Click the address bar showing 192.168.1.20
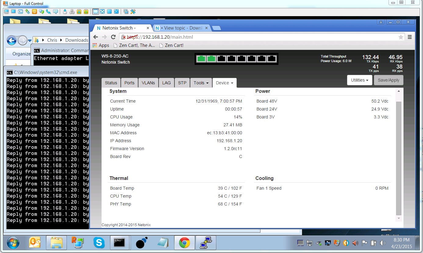 tap(244, 37)
